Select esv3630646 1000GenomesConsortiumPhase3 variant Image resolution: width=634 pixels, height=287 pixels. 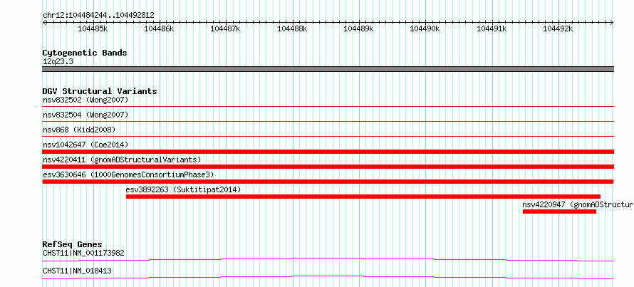pos(128,174)
